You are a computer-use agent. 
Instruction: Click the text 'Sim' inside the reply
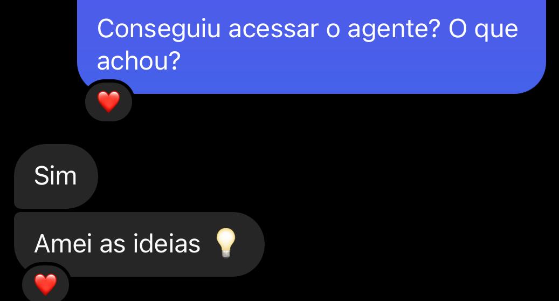click(56, 176)
